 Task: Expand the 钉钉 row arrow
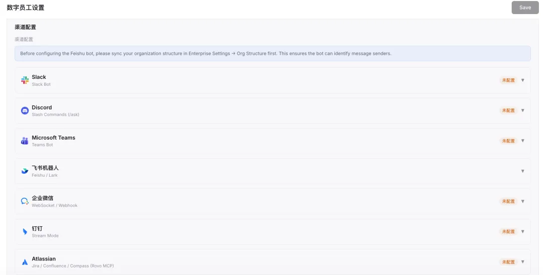(522, 231)
